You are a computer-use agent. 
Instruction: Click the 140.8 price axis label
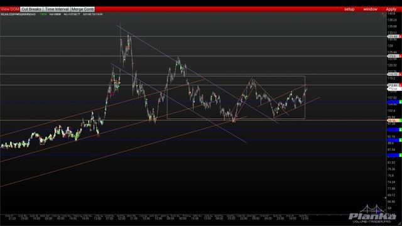coord(391,14)
